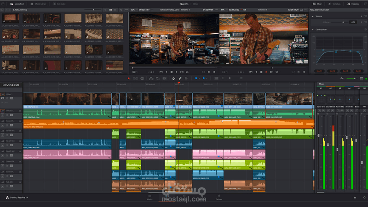368x207 pixels.
Task: Show the Mixer panel from top bar
Action: [317, 4]
